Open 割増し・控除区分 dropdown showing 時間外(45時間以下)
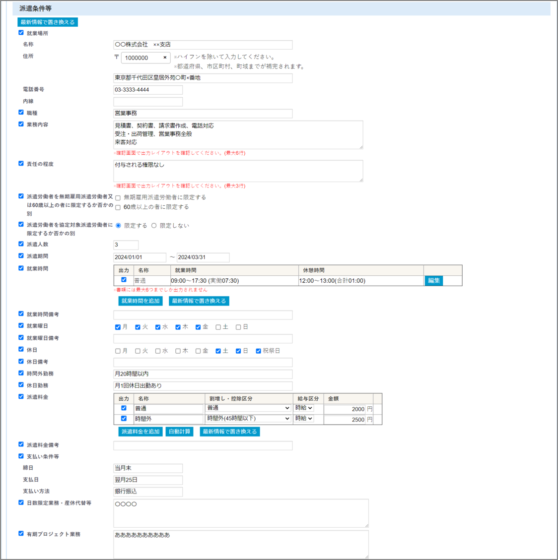The height and width of the screenshot is (560, 558). pos(248,419)
